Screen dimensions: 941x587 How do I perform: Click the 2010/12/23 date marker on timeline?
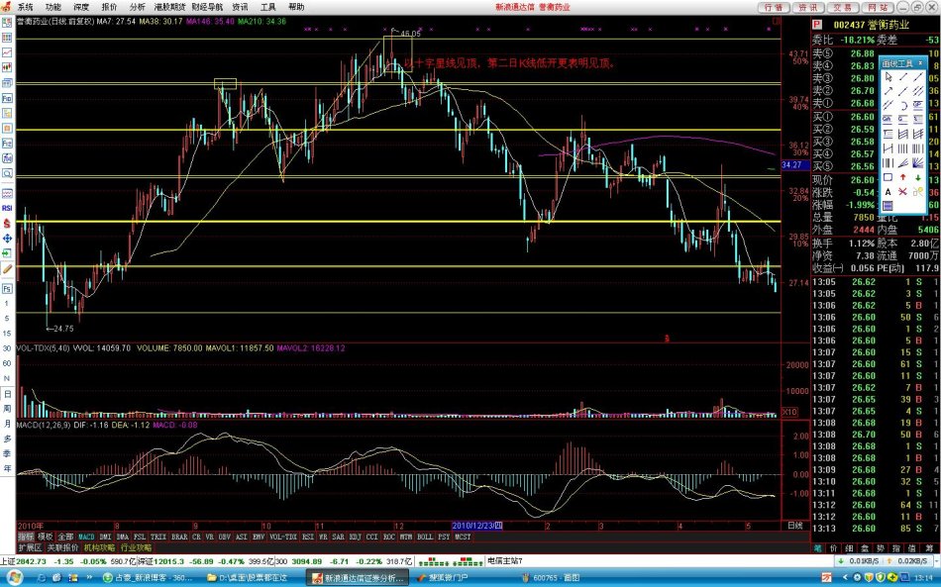point(475,526)
